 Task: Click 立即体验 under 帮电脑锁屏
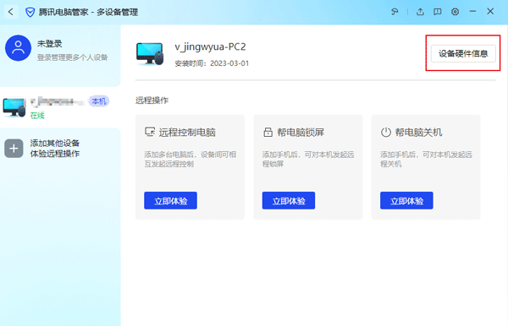(289, 201)
